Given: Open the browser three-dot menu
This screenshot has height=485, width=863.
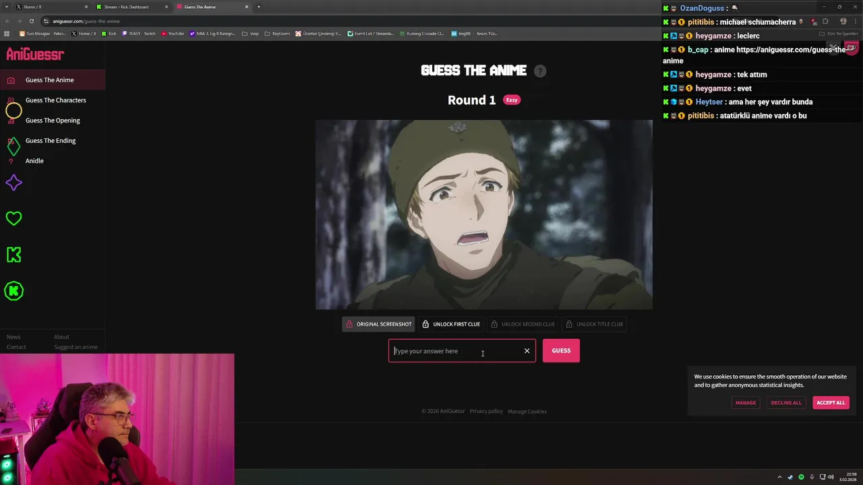Looking at the screenshot, I should pyautogui.click(x=856, y=22).
